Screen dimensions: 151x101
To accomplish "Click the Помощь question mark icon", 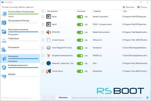I will 138,7.
